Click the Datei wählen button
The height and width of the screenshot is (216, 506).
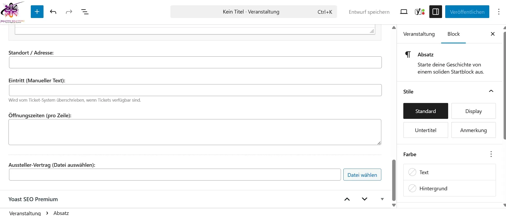click(x=362, y=175)
